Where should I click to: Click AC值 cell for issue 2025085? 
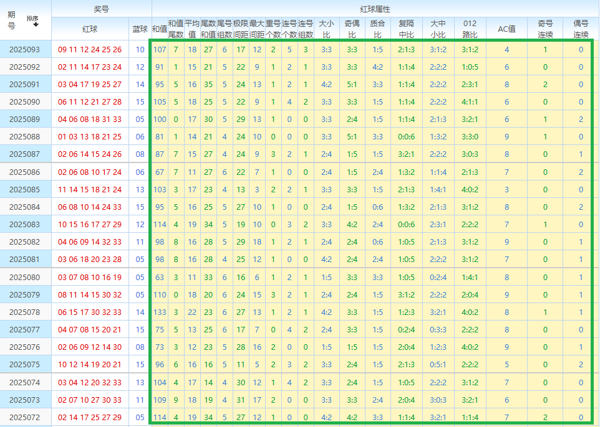click(506, 189)
